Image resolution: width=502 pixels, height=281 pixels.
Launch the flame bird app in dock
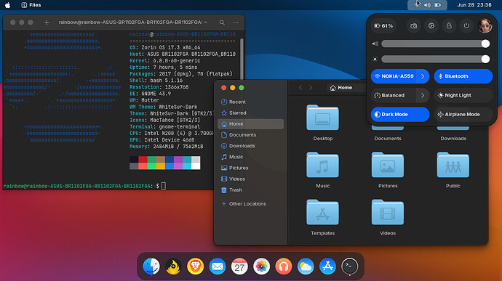pyautogui.click(x=173, y=266)
